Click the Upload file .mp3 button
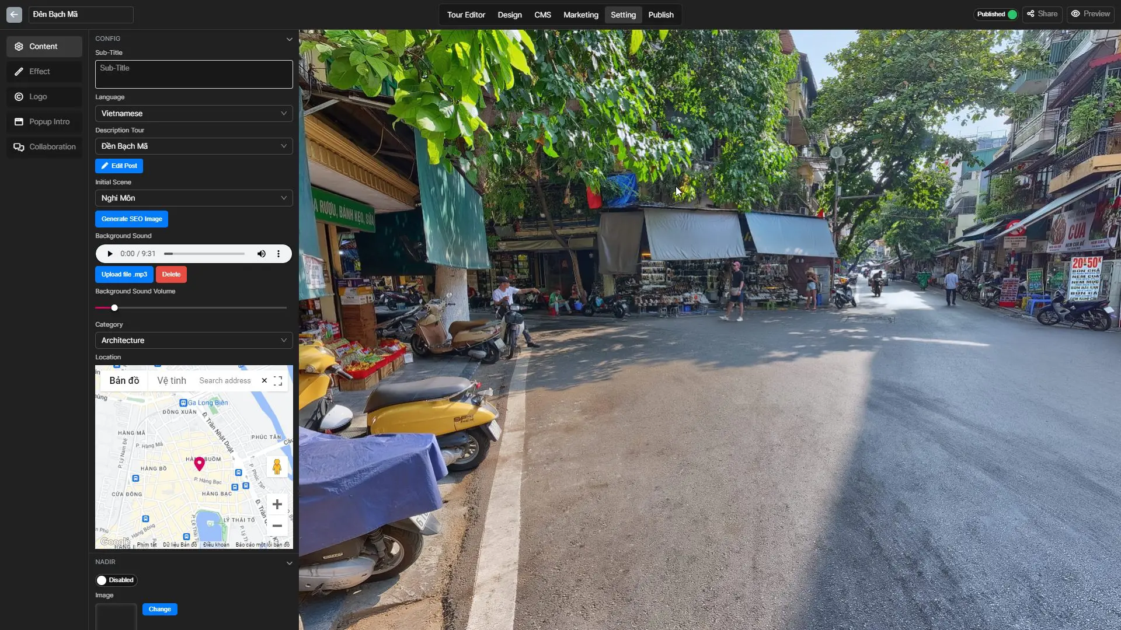This screenshot has width=1121, height=630. 124,274
